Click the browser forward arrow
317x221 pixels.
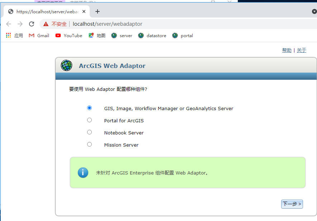click(x=20, y=24)
